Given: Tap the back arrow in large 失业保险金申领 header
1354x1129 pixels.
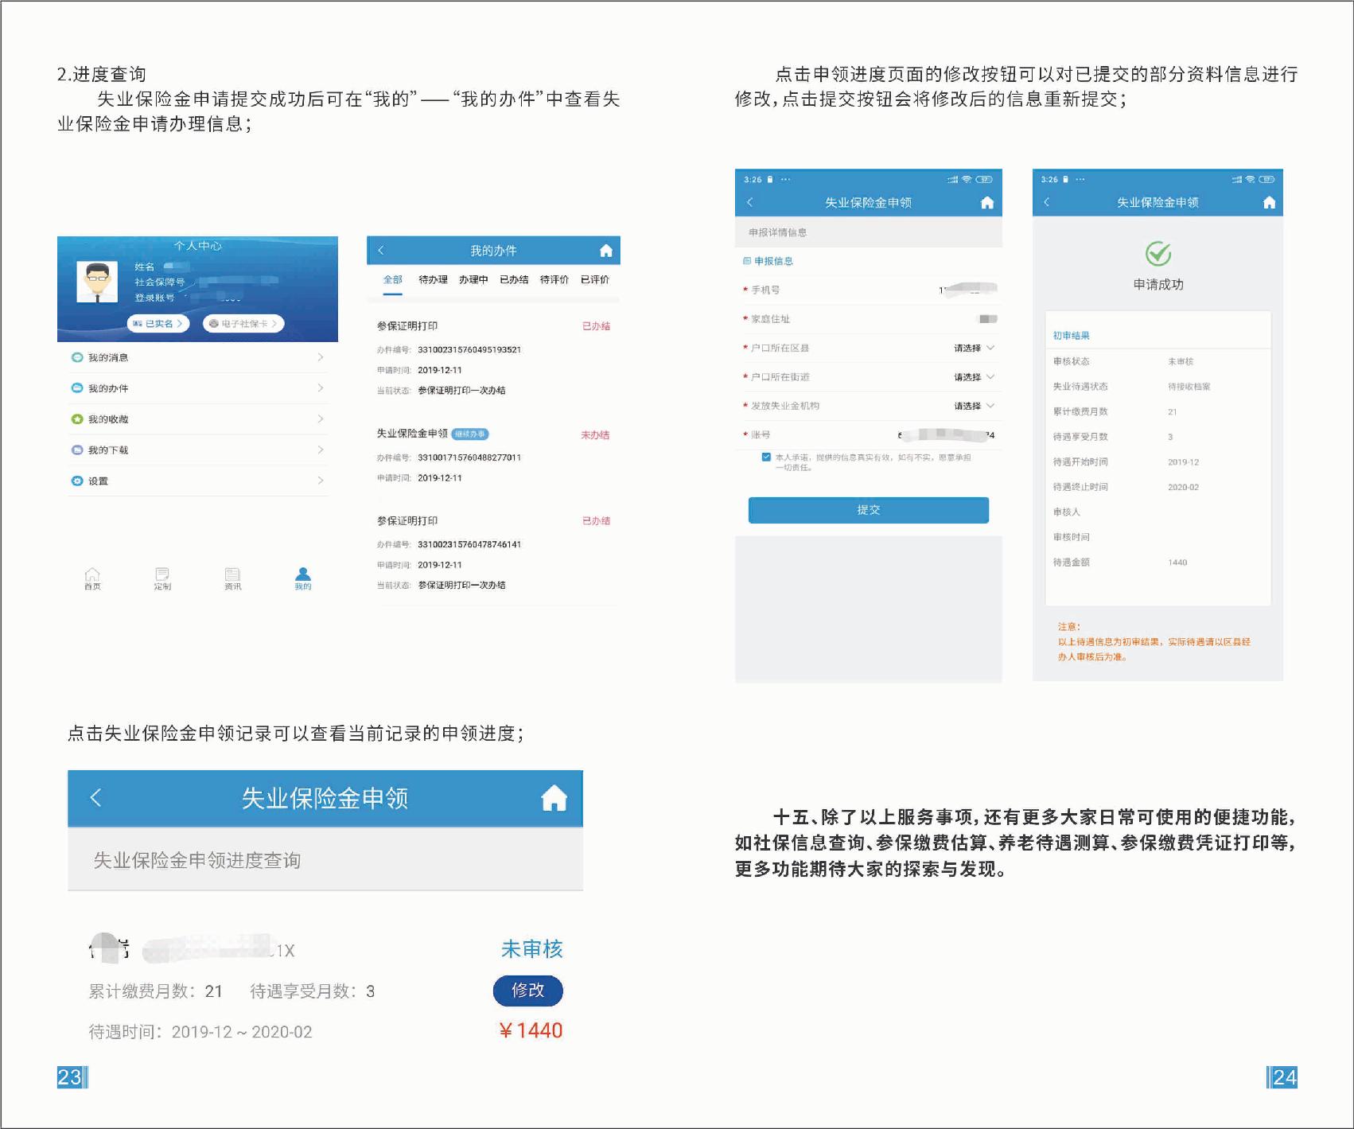Looking at the screenshot, I should point(96,798).
